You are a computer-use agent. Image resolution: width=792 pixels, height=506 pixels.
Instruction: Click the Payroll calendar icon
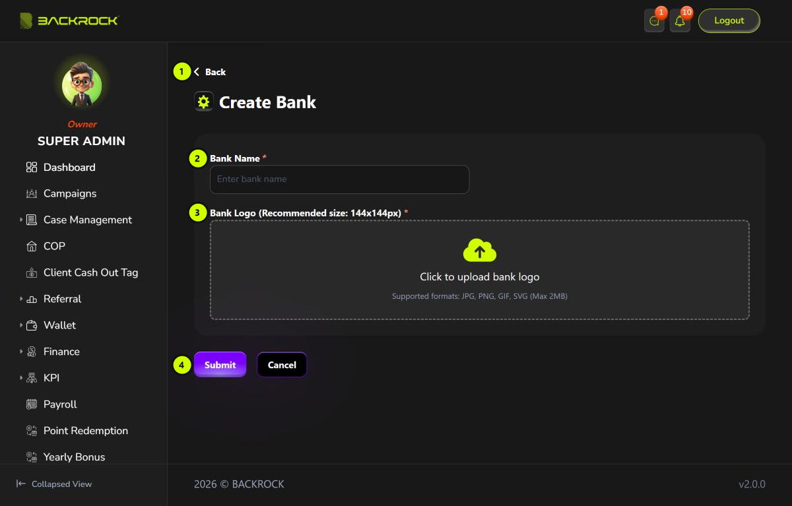(32, 405)
